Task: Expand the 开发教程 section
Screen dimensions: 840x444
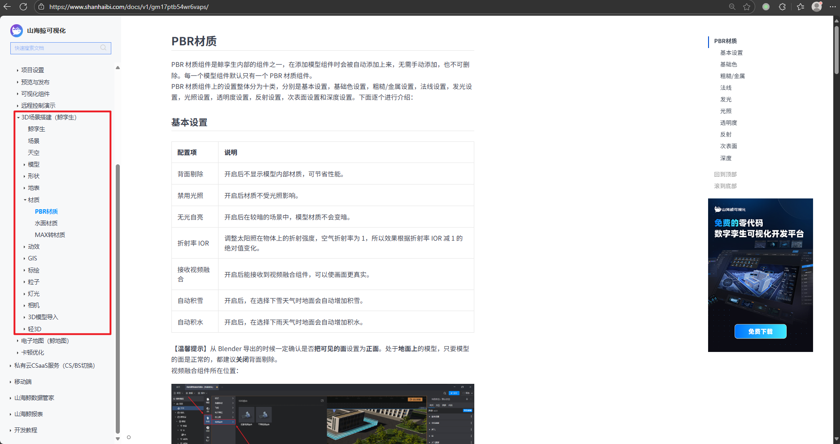Action: (x=11, y=431)
